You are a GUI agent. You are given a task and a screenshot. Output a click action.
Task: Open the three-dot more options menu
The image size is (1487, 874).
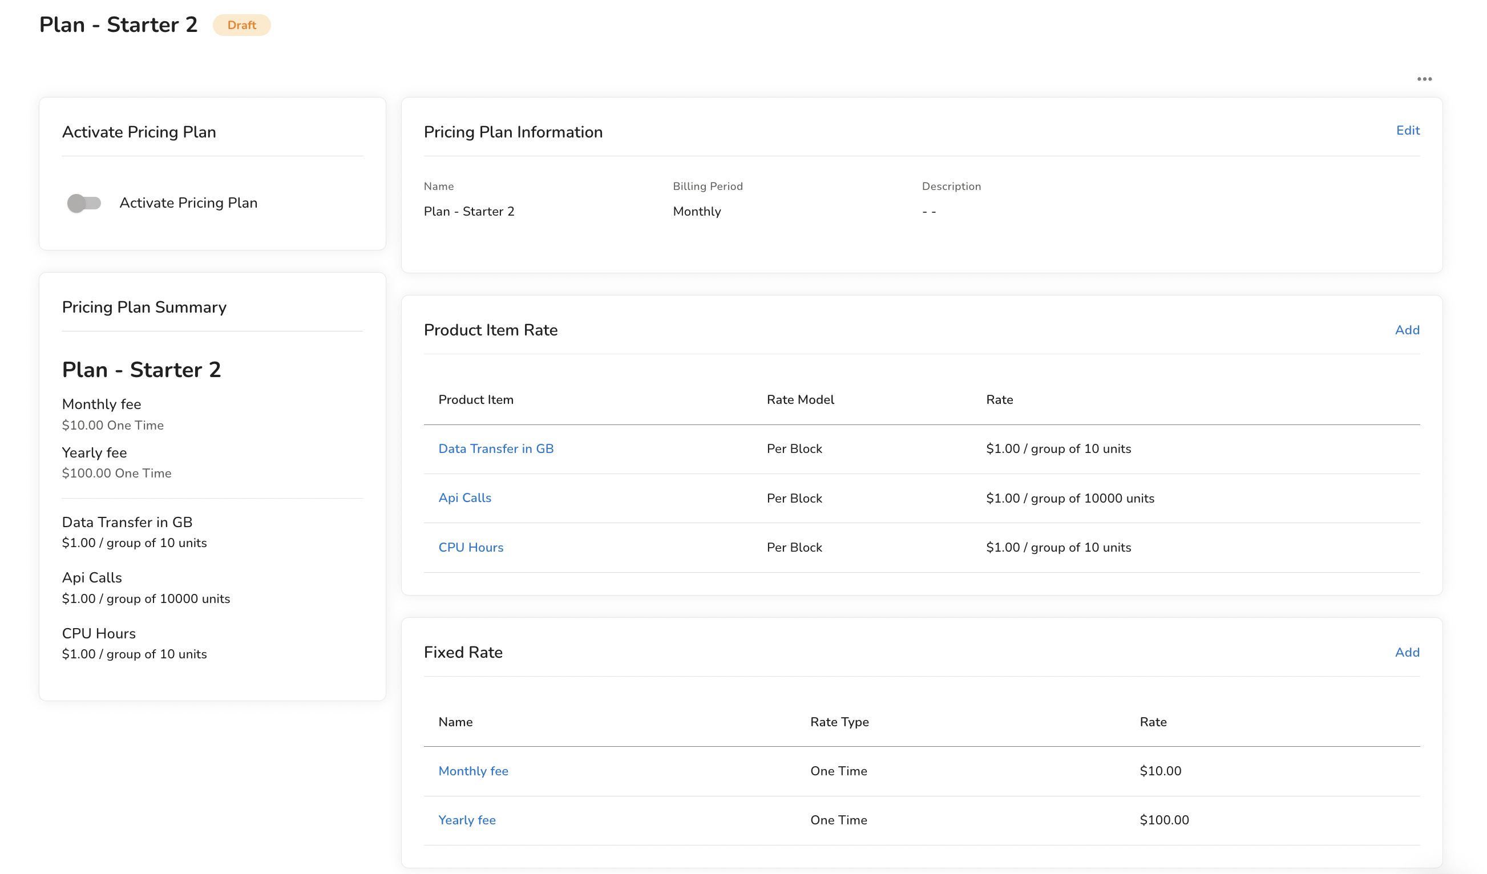click(1424, 79)
